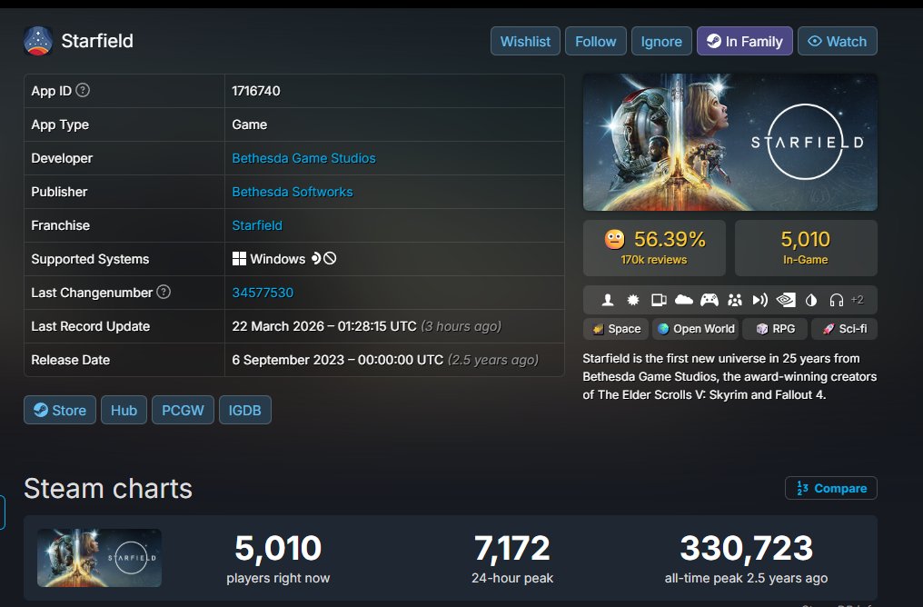Click the small Starfield thumbnail in Steam charts
Image resolution: width=923 pixels, height=607 pixels.
(x=99, y=558)
